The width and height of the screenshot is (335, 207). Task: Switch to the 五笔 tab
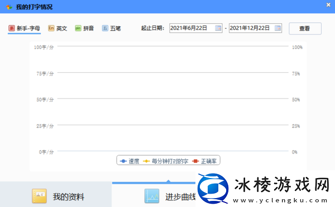click(x=111, y=28)
